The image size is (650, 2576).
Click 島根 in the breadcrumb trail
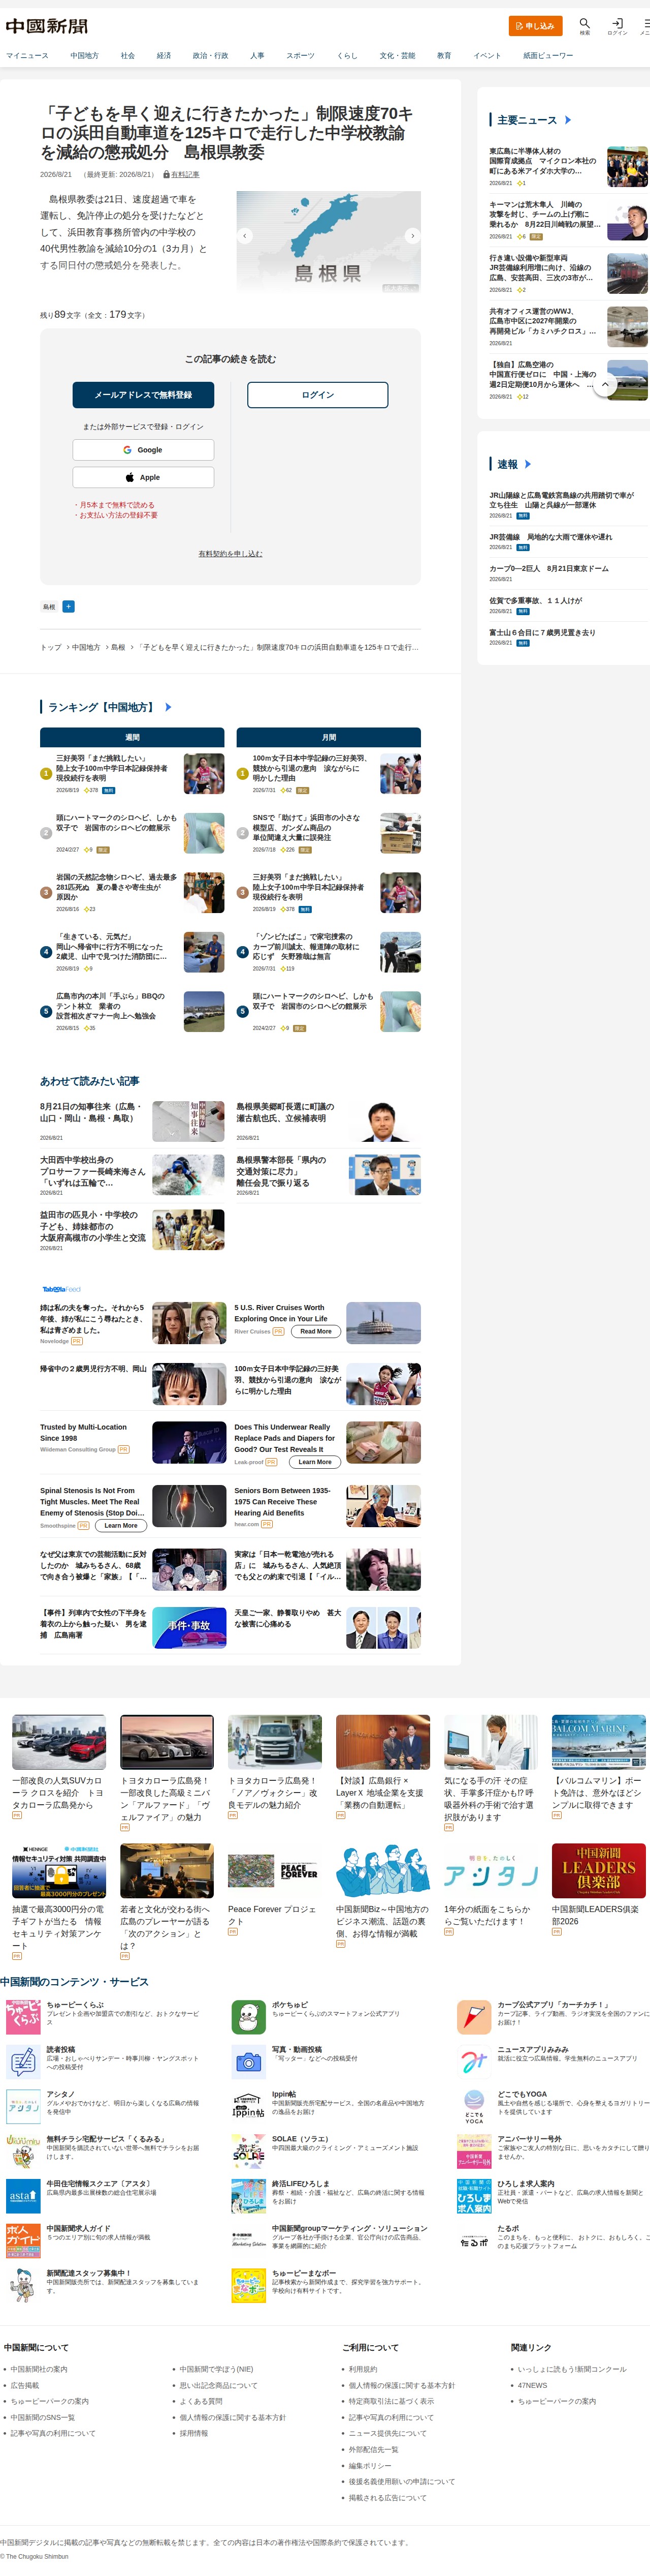point(118,647)
